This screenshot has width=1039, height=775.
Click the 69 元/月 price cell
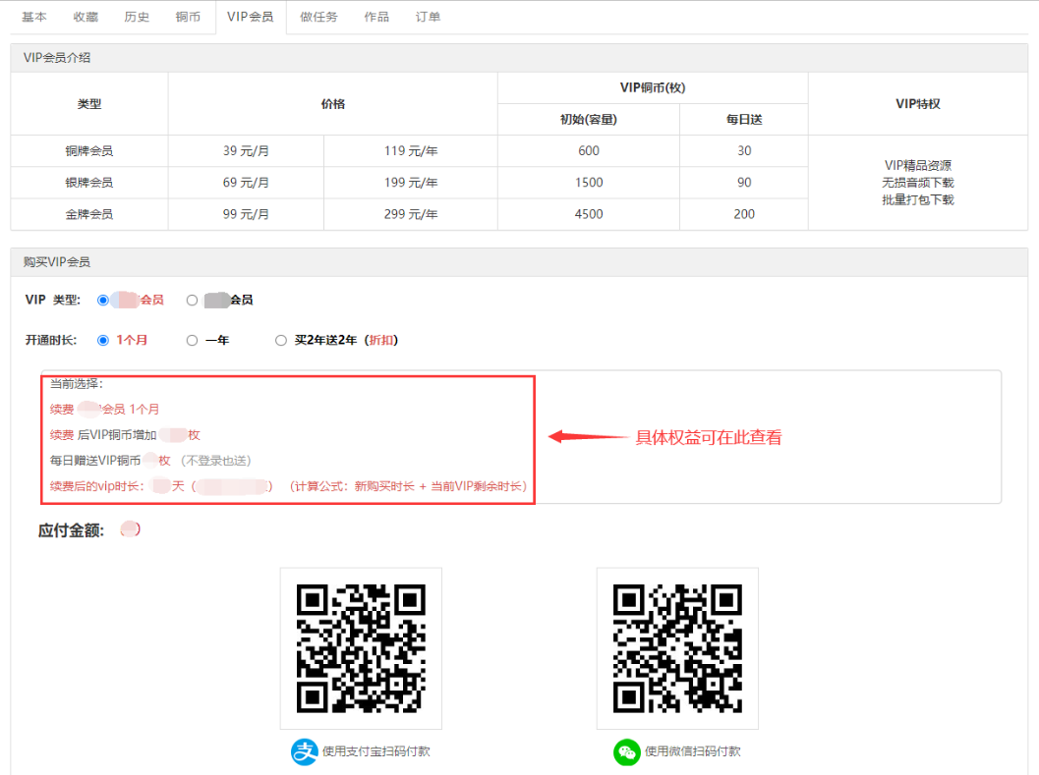pos(246,183)
